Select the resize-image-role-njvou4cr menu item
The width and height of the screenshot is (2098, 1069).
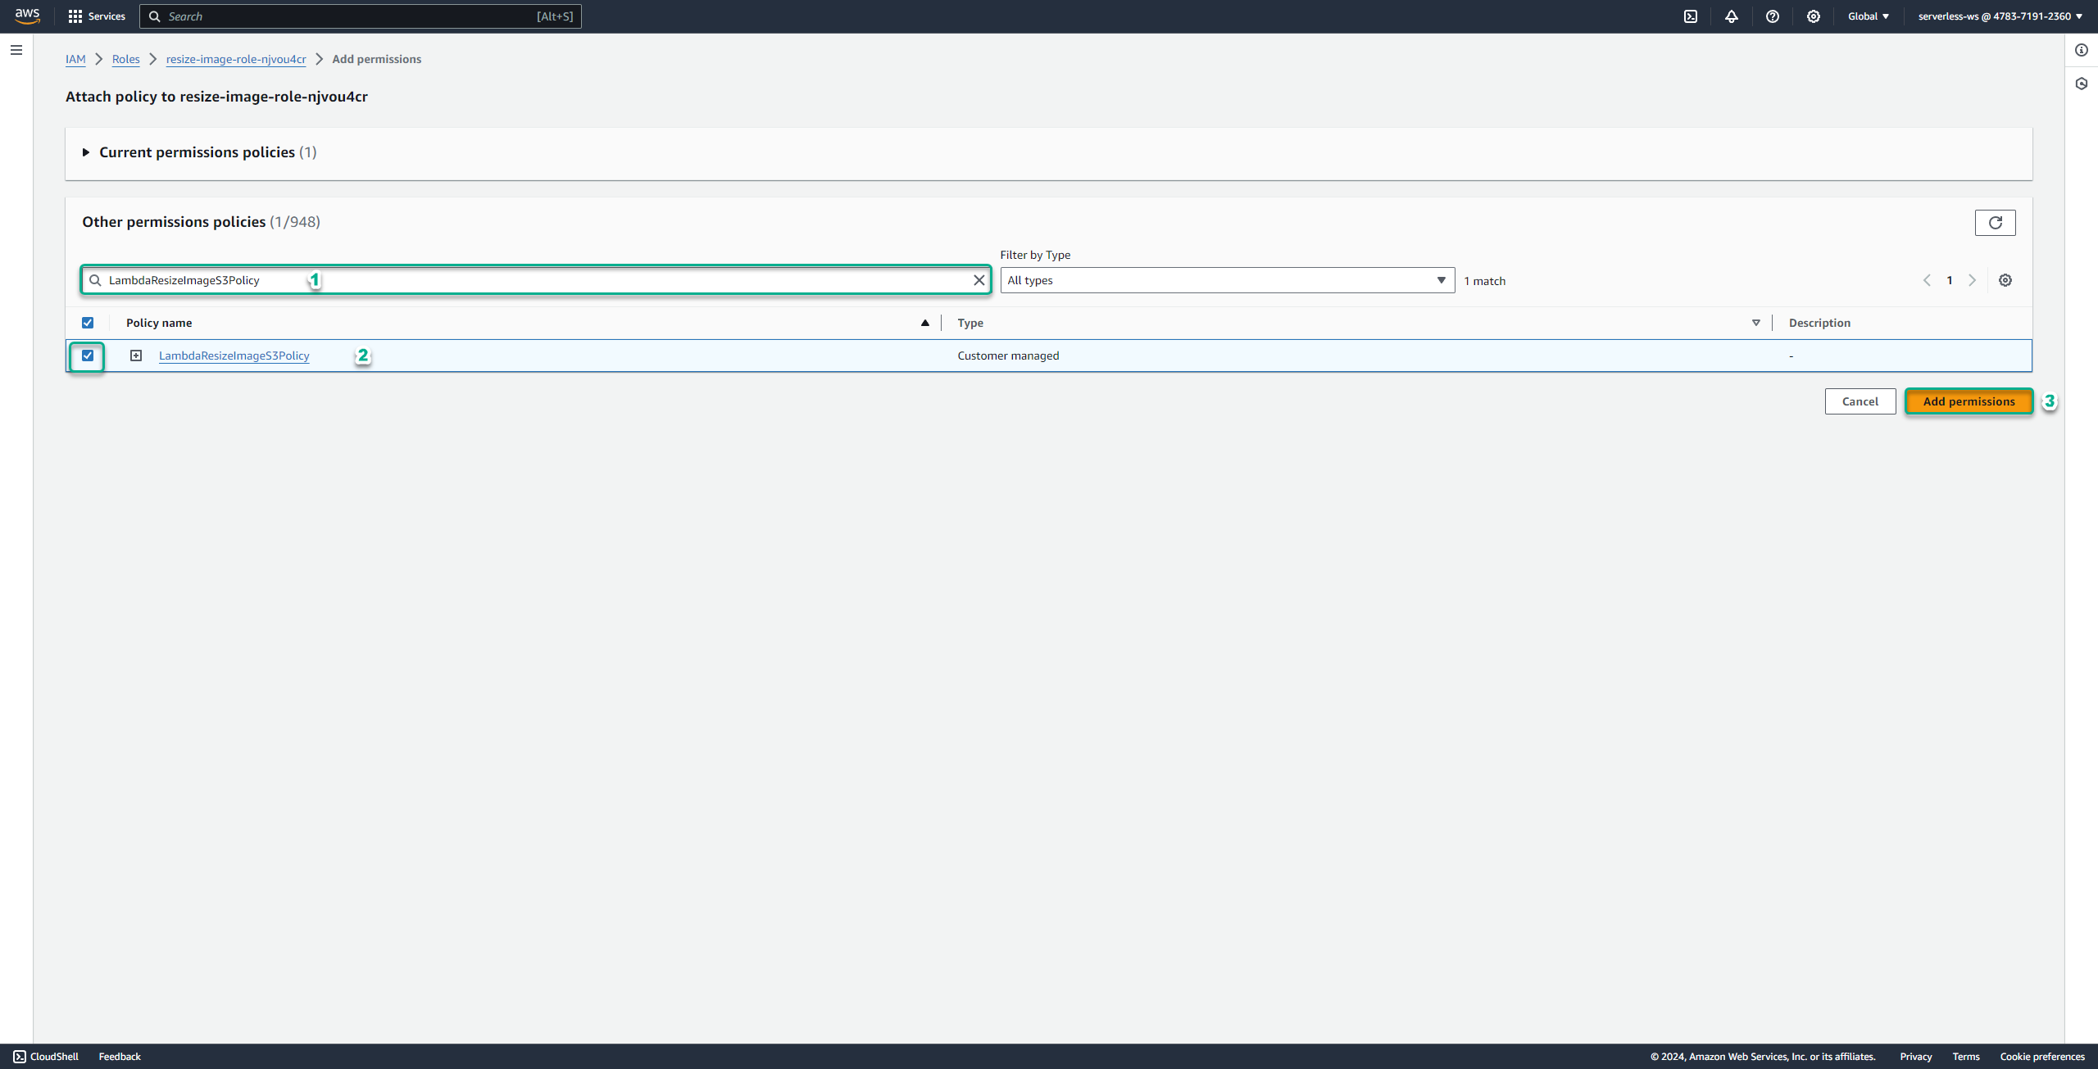(x=234, y=59)
